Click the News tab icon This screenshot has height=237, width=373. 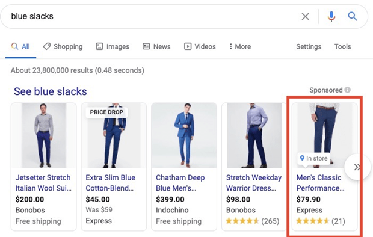[x=146, y=46]
